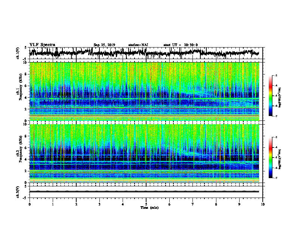Viewport: 296px width, 229px height.
Task: Click inside the ch.1 spectrogram panel
Action: [144, 91]
